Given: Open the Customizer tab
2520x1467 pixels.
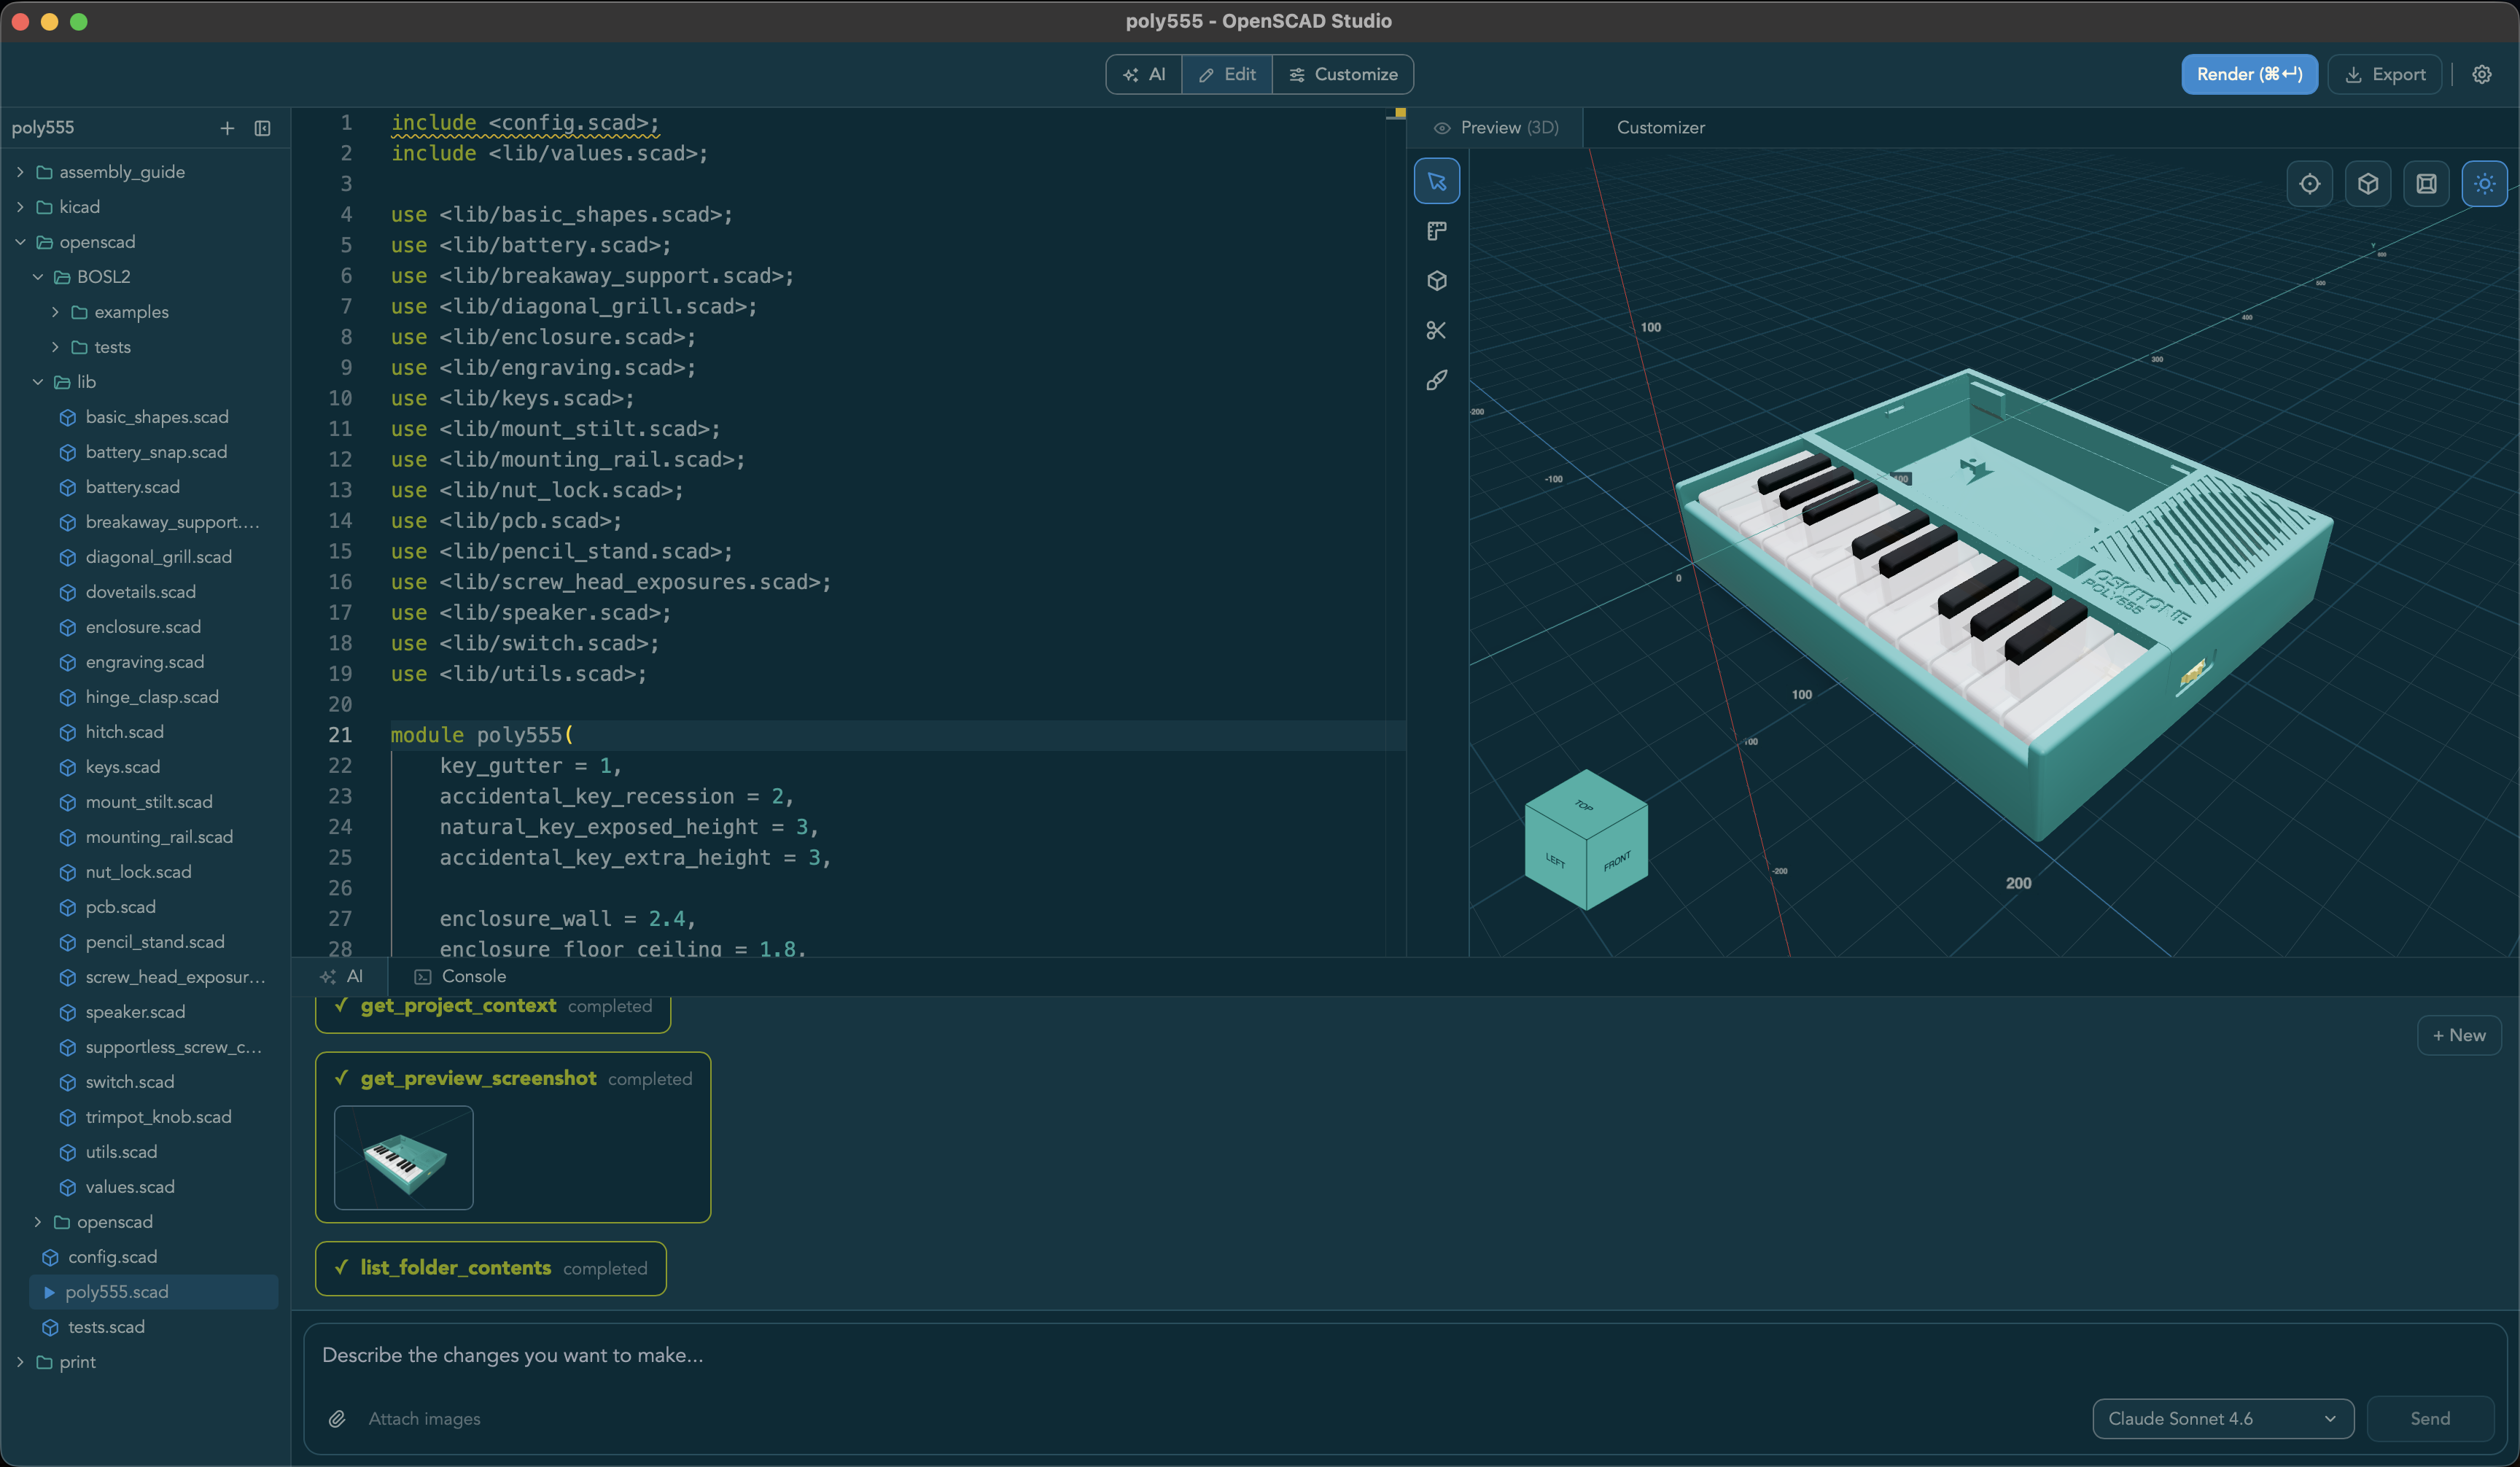Looking at the screenshot, I should point(1660,128).
